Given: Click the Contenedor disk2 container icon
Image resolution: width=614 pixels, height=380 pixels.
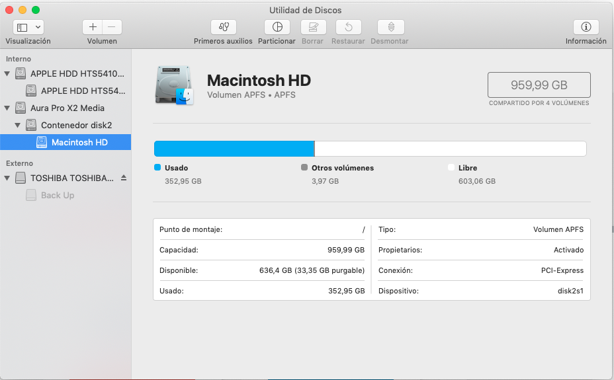Looking at the screenshot, I should 31,125.
